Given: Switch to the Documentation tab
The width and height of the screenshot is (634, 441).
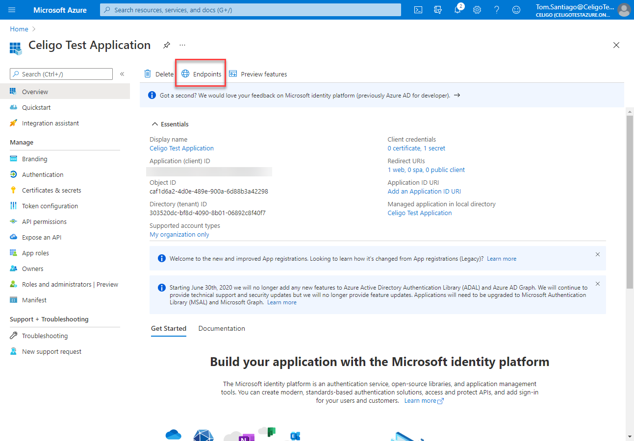Looking at the screenshot, I should [x=222, y=329].
